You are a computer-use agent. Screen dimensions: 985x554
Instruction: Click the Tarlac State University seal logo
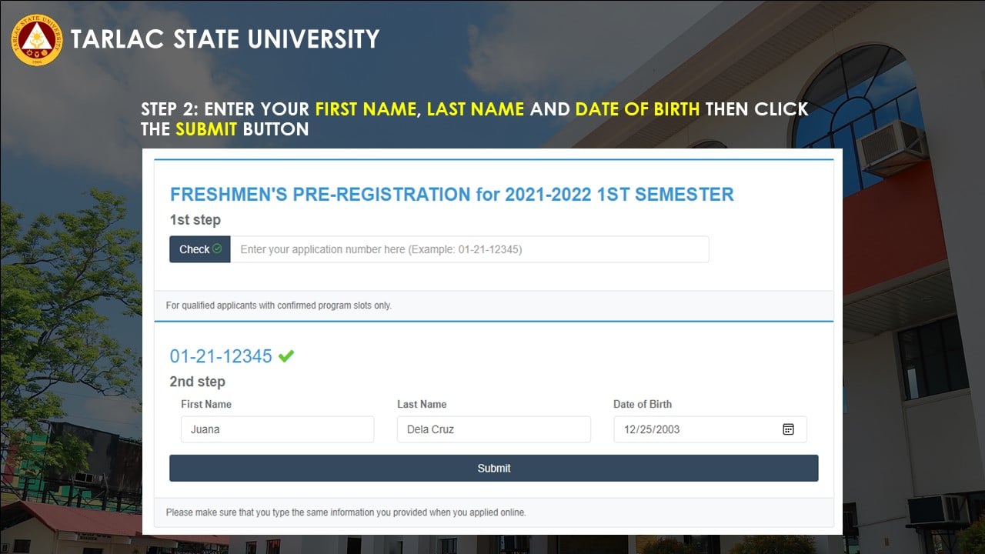pos(36,39)
